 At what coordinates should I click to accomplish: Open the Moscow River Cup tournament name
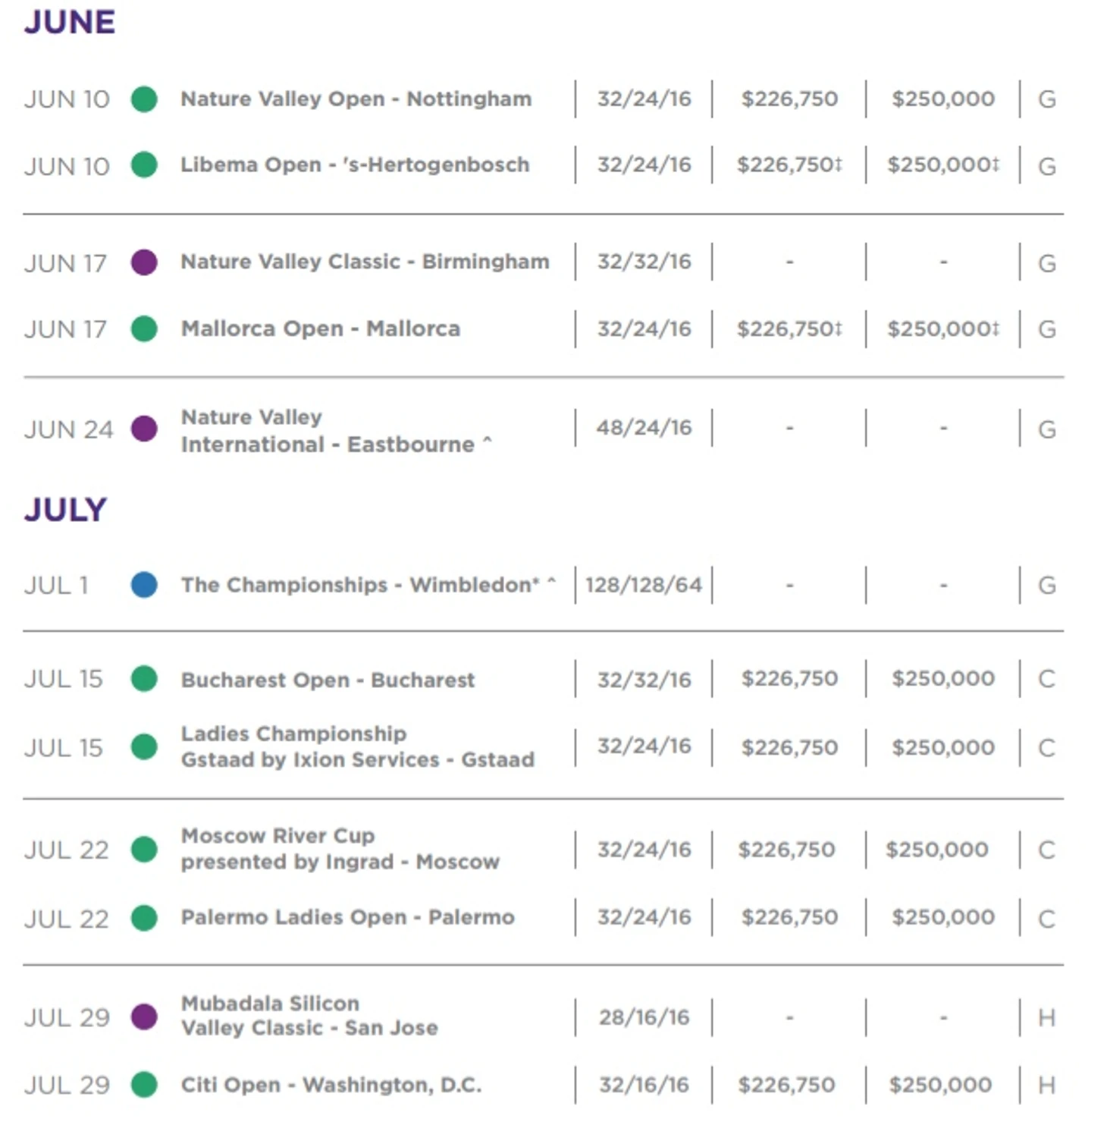coord(340,849)
